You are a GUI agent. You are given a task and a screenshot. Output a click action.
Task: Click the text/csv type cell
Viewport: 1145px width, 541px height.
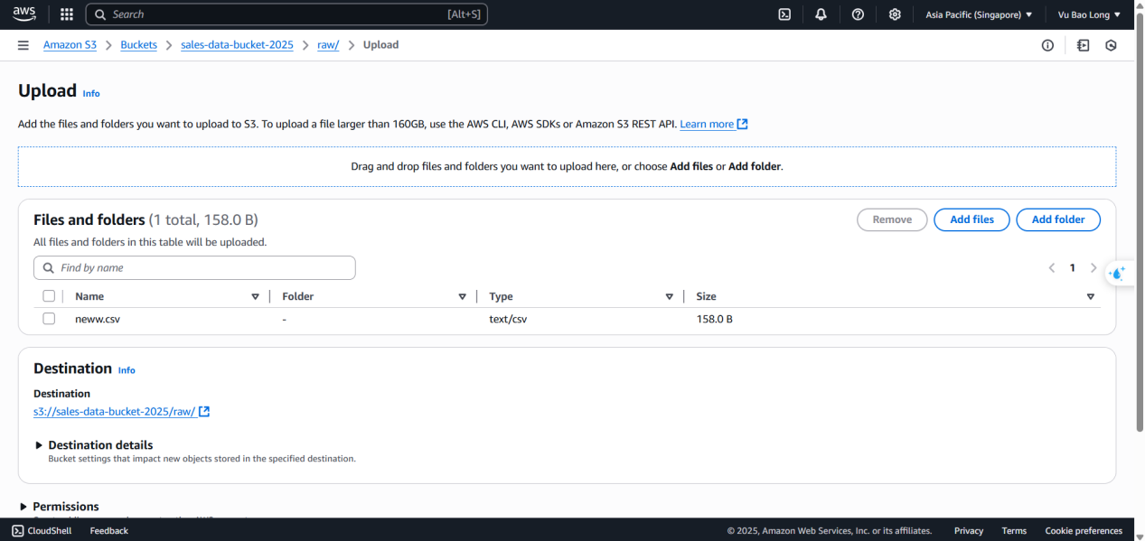(x=508, y=319)
